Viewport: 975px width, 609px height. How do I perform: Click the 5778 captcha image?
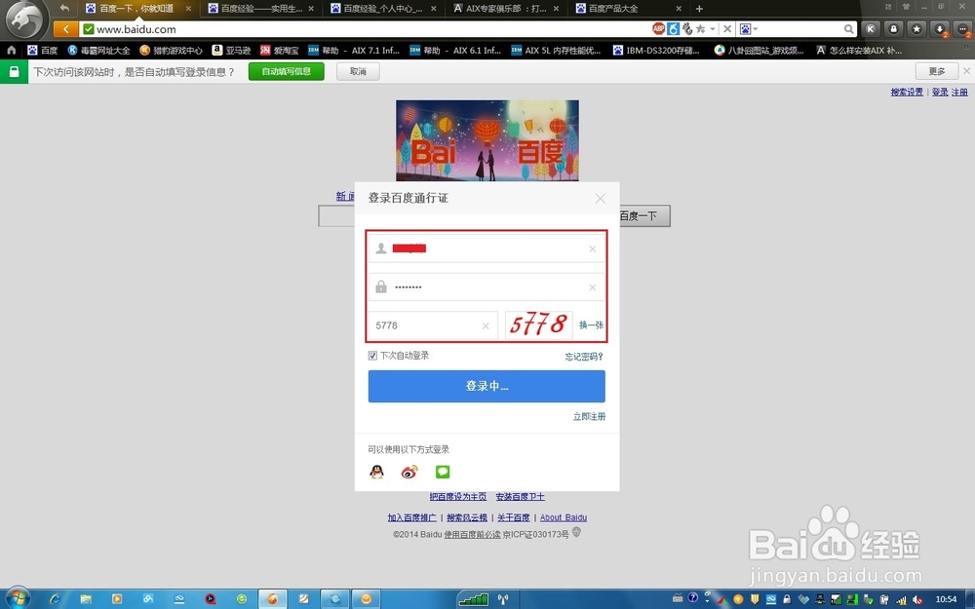pos(538,325)
